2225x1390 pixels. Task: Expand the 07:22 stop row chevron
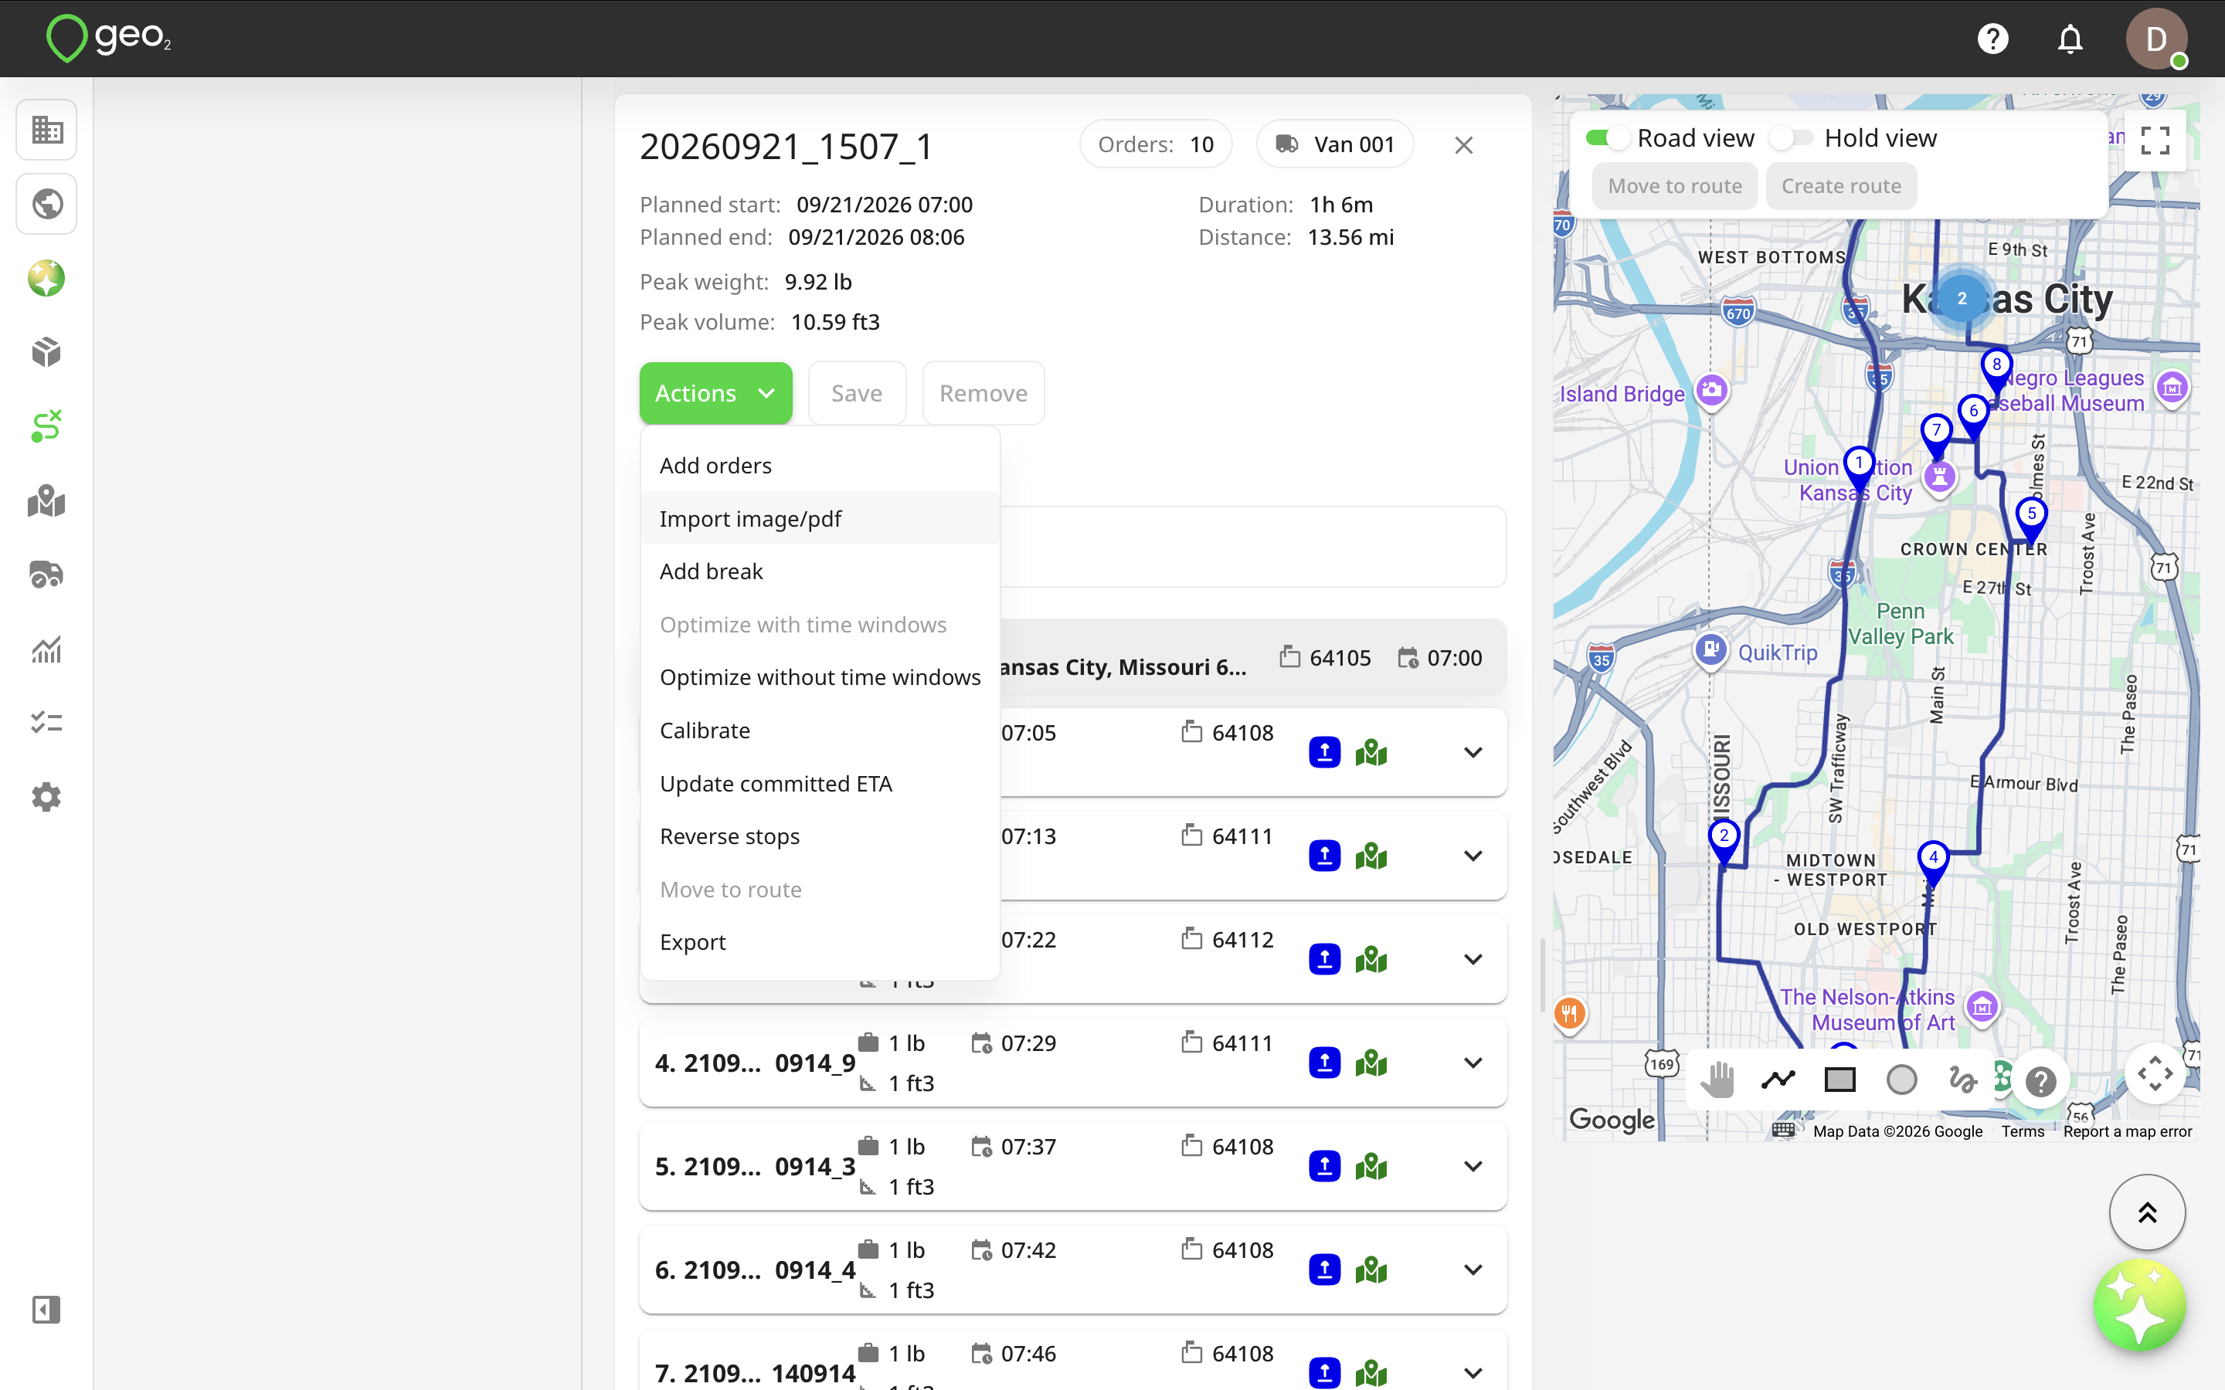(1473, 960)
